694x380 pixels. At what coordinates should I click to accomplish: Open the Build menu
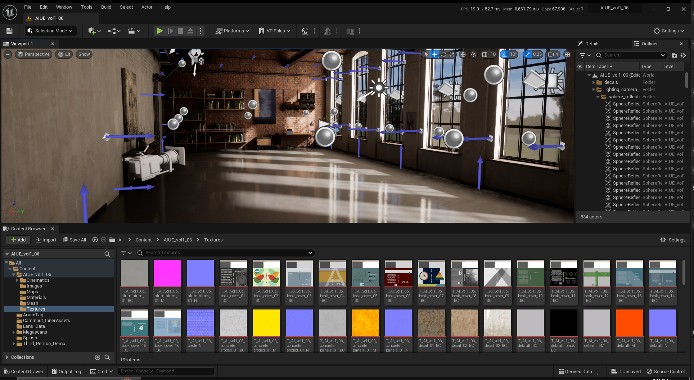pyautogui.click(x=106, y=7)
